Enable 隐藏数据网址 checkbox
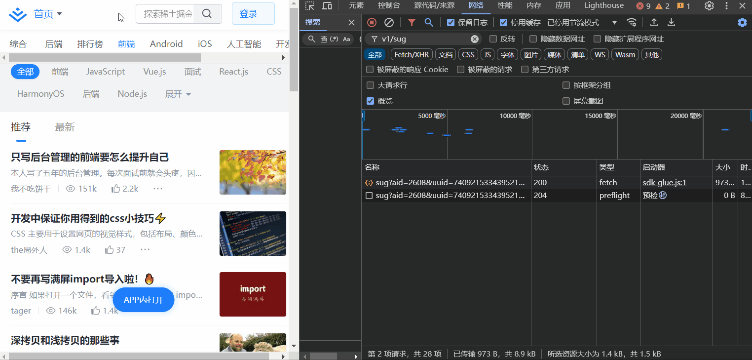Viewport: 752px width, 360px height. [x=533, y=39]
